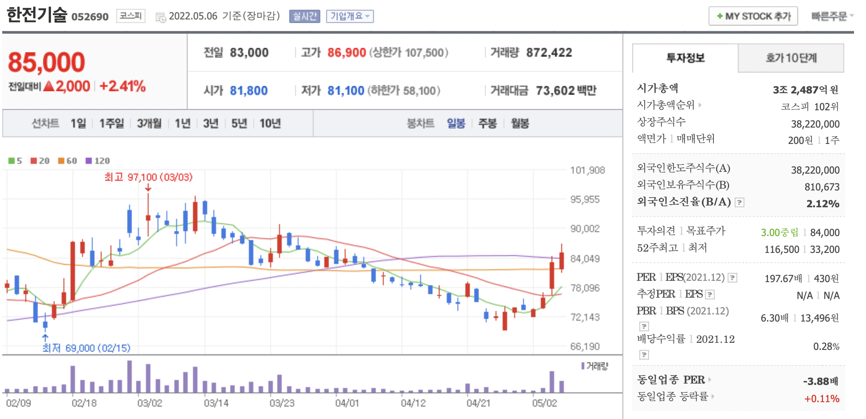866x419 pixels.
Task: Click the red 20-day moving average legend swatch
Action: [x=34, y=161]
